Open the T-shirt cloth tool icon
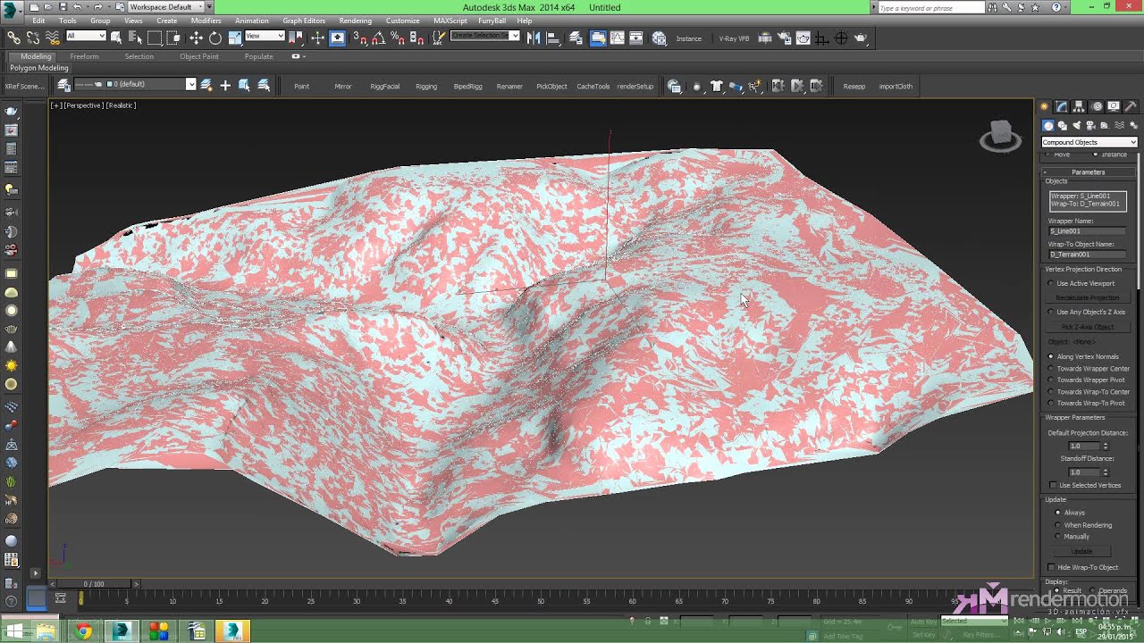 click(716, 86)
